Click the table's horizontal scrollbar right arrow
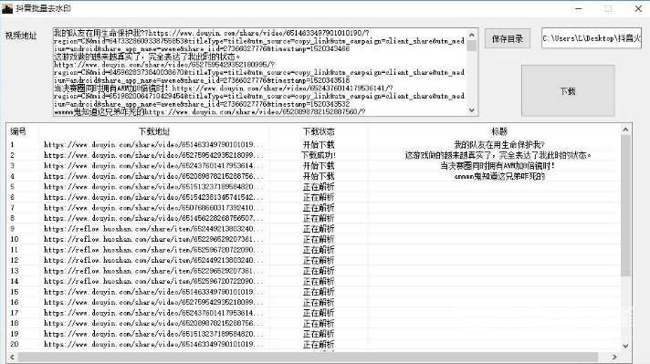Image resolution: width=650 pixels, height=364 pixels. click(x=614, y=357)
